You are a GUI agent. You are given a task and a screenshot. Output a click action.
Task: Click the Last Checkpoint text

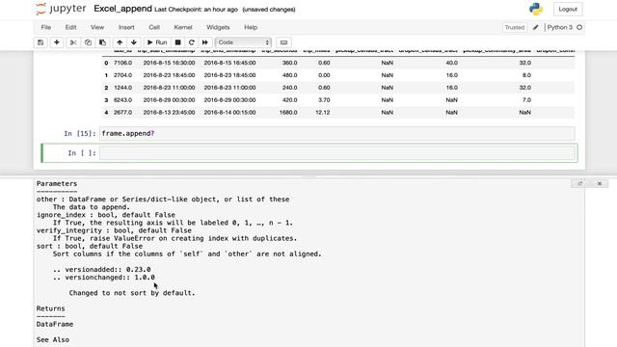(x=196, y=10)
